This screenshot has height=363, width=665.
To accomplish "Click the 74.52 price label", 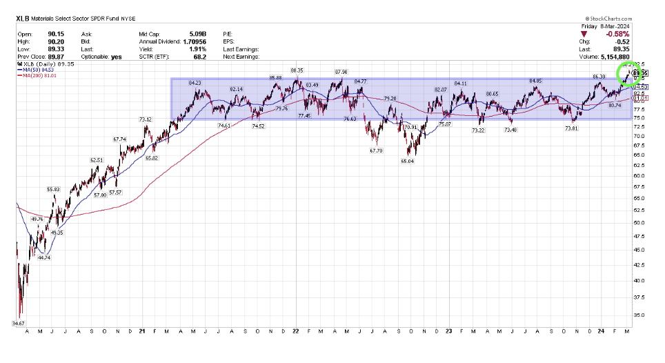I will (x=258, y=126).
